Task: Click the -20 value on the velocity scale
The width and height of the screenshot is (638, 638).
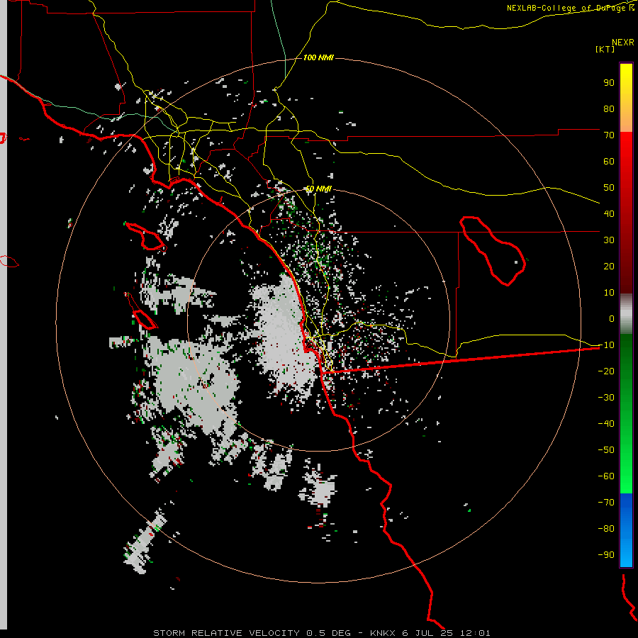Action: pyautogui.click(x=606, y=371)
